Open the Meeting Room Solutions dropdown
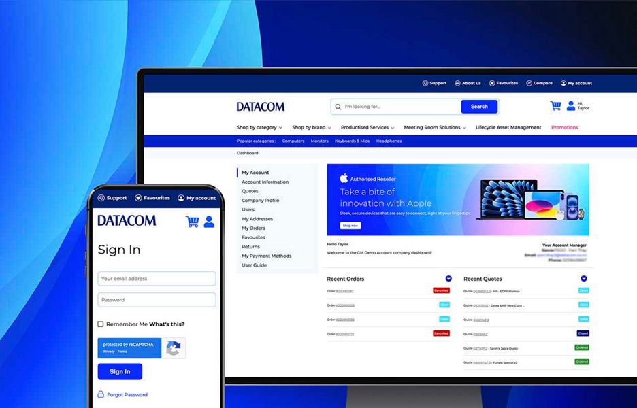Viewport: 637px width, 408px height. click(435, 127)
